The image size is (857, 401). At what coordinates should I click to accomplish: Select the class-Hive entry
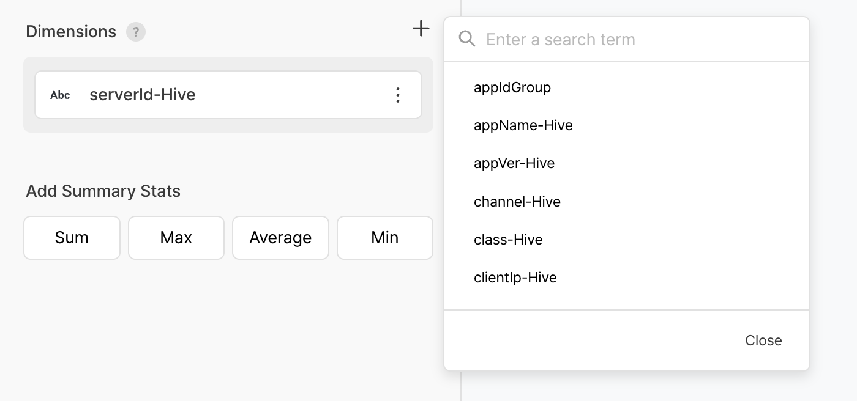pos(508,240)
